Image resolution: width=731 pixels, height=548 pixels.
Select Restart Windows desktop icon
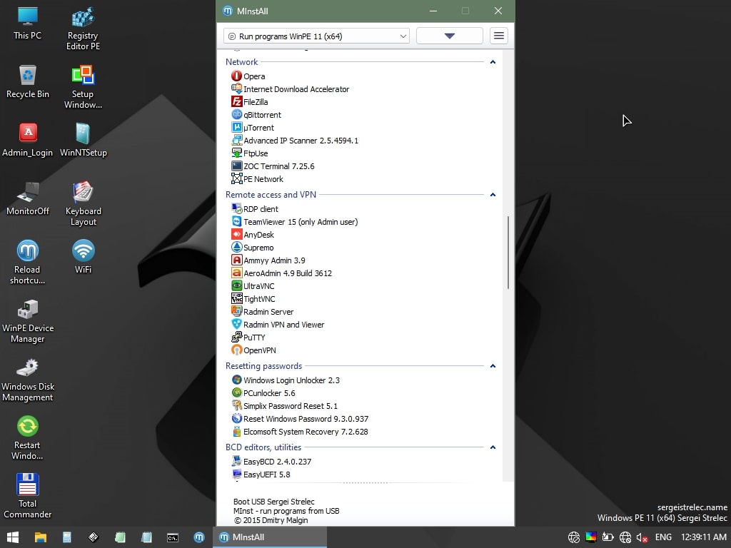[28, 438]
